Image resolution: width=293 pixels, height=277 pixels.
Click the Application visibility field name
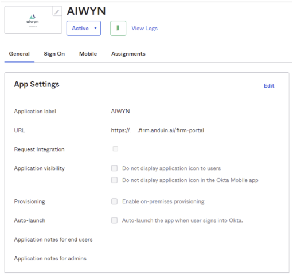click(x=40, y=168)
